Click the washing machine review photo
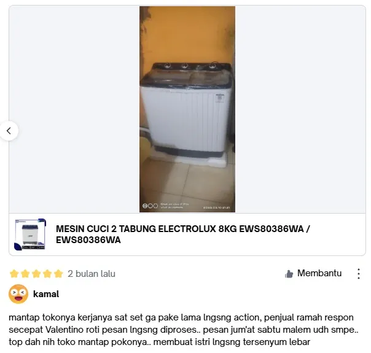The height and width of the screenshot is (353, 371). (187, 109)
